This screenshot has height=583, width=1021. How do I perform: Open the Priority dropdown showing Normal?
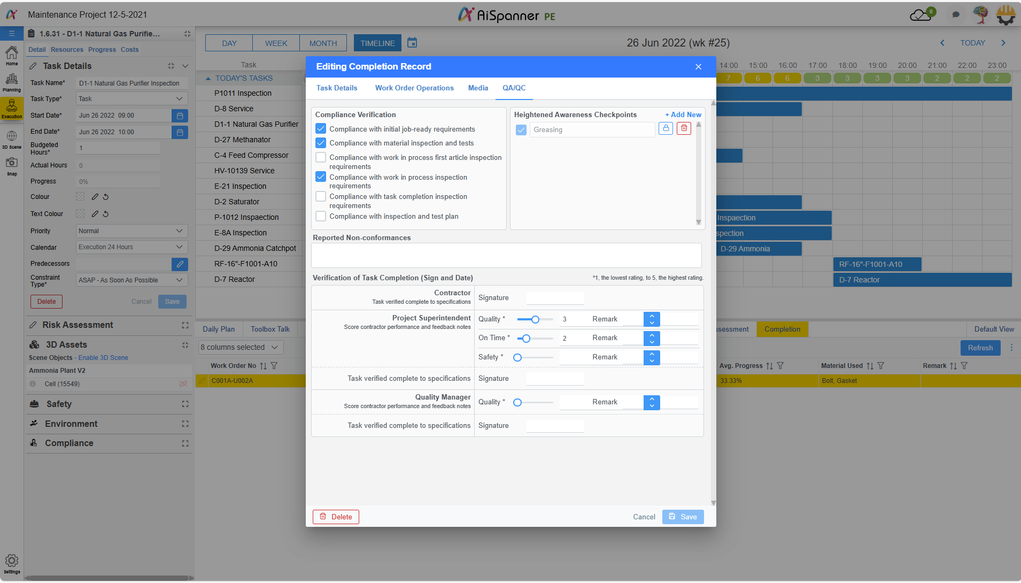(132, 231)
